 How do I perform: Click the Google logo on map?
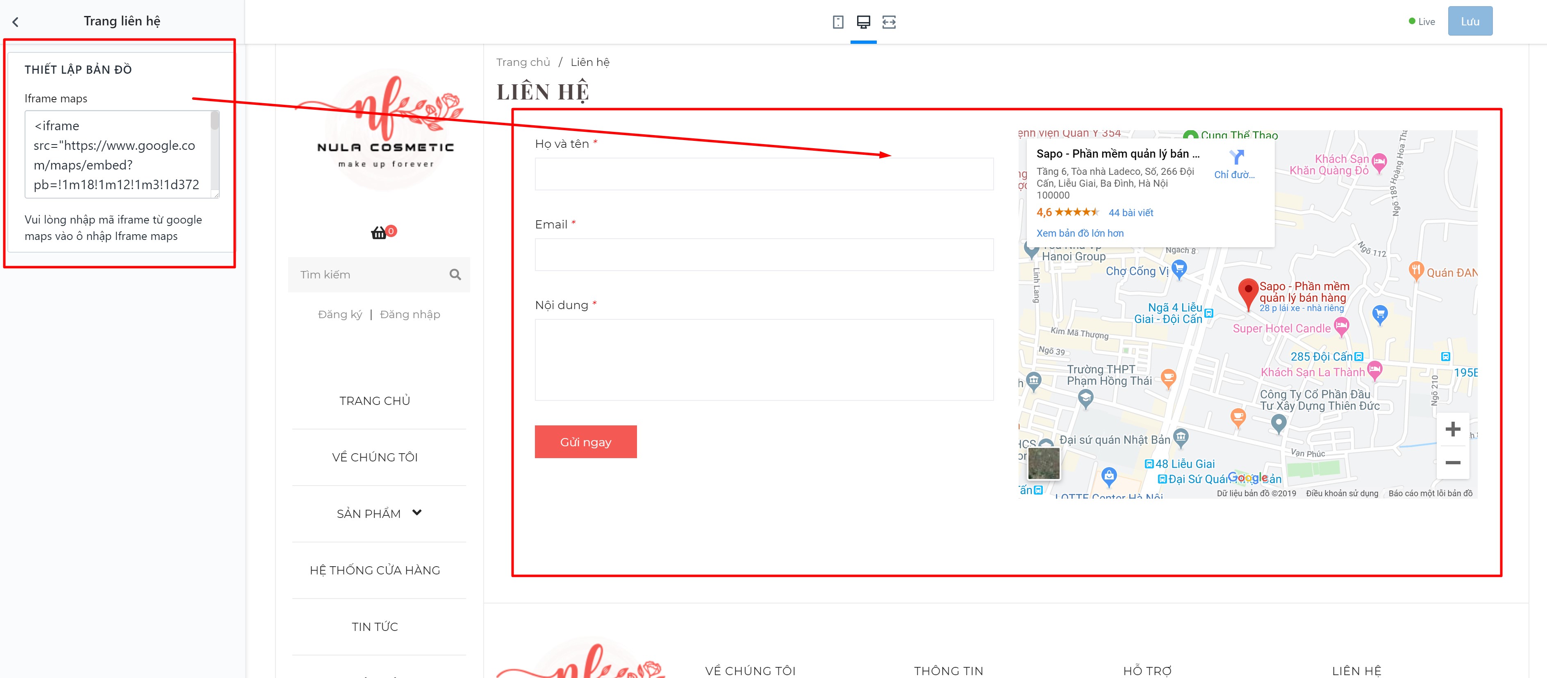coord(1247,478)
